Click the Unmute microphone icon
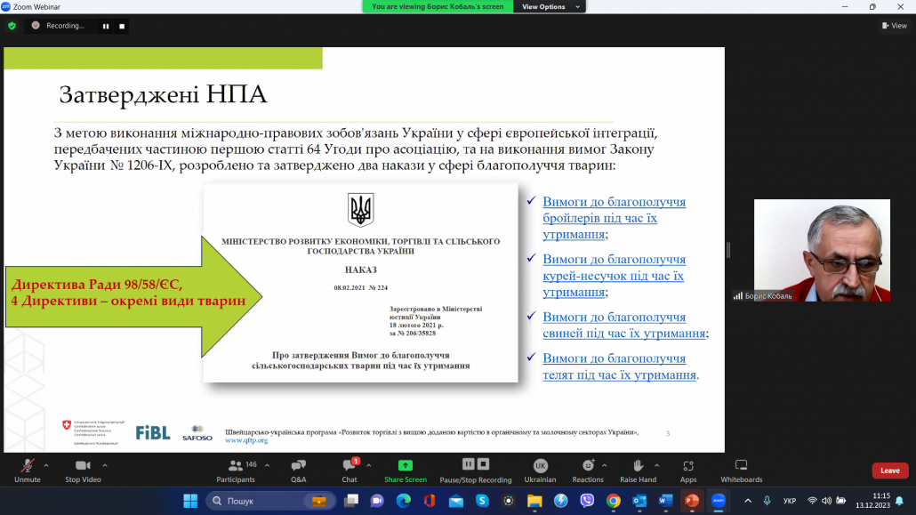Screen dimensions: 916x515 [27, 466]
